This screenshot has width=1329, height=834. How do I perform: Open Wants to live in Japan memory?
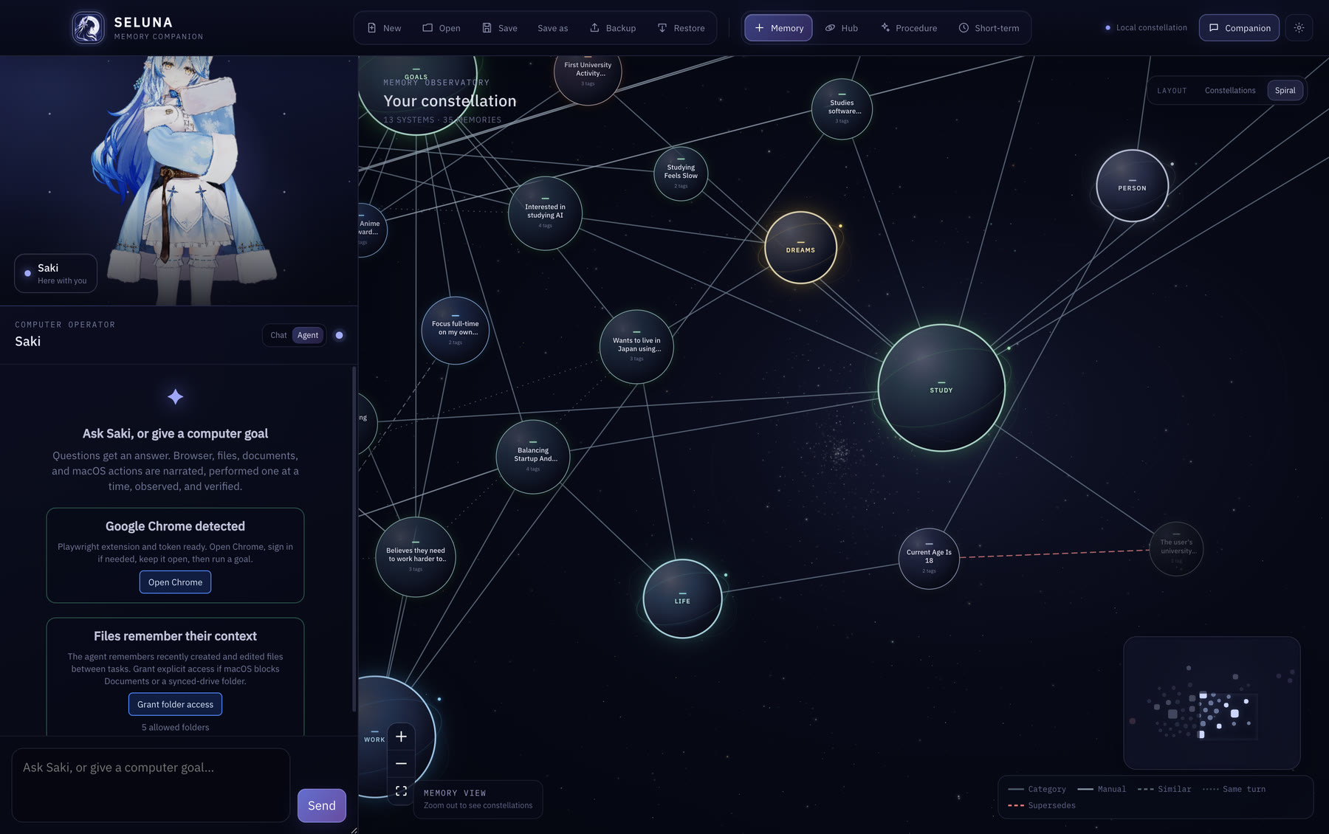coord(636,346)
